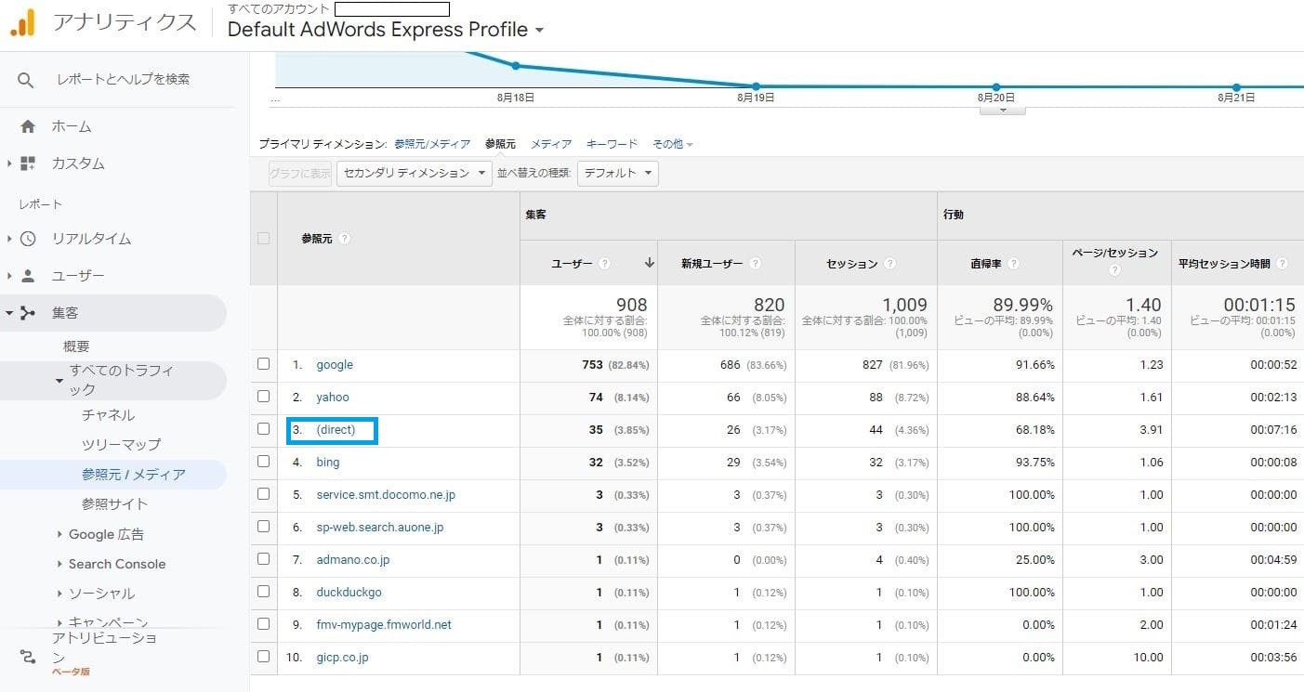Check the box for admano.co.jp row

pyautogui.click(x=264, y=559)
